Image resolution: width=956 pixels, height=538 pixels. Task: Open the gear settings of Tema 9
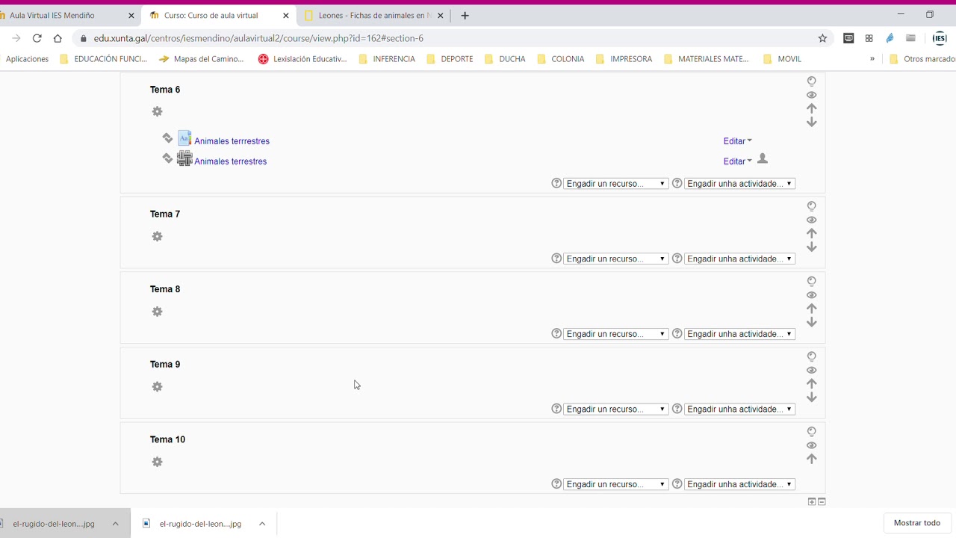[x=157, y=386]
